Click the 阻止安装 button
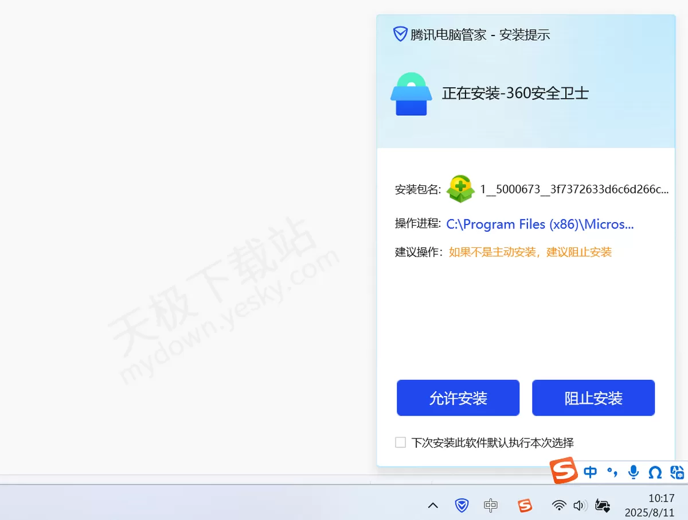 pos(593,398)
